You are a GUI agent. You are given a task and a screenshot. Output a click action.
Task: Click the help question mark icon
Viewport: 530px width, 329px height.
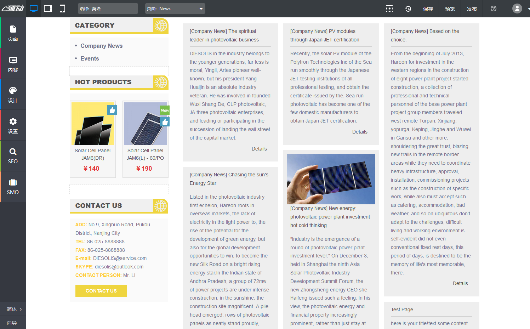click(x=494, y=8)
